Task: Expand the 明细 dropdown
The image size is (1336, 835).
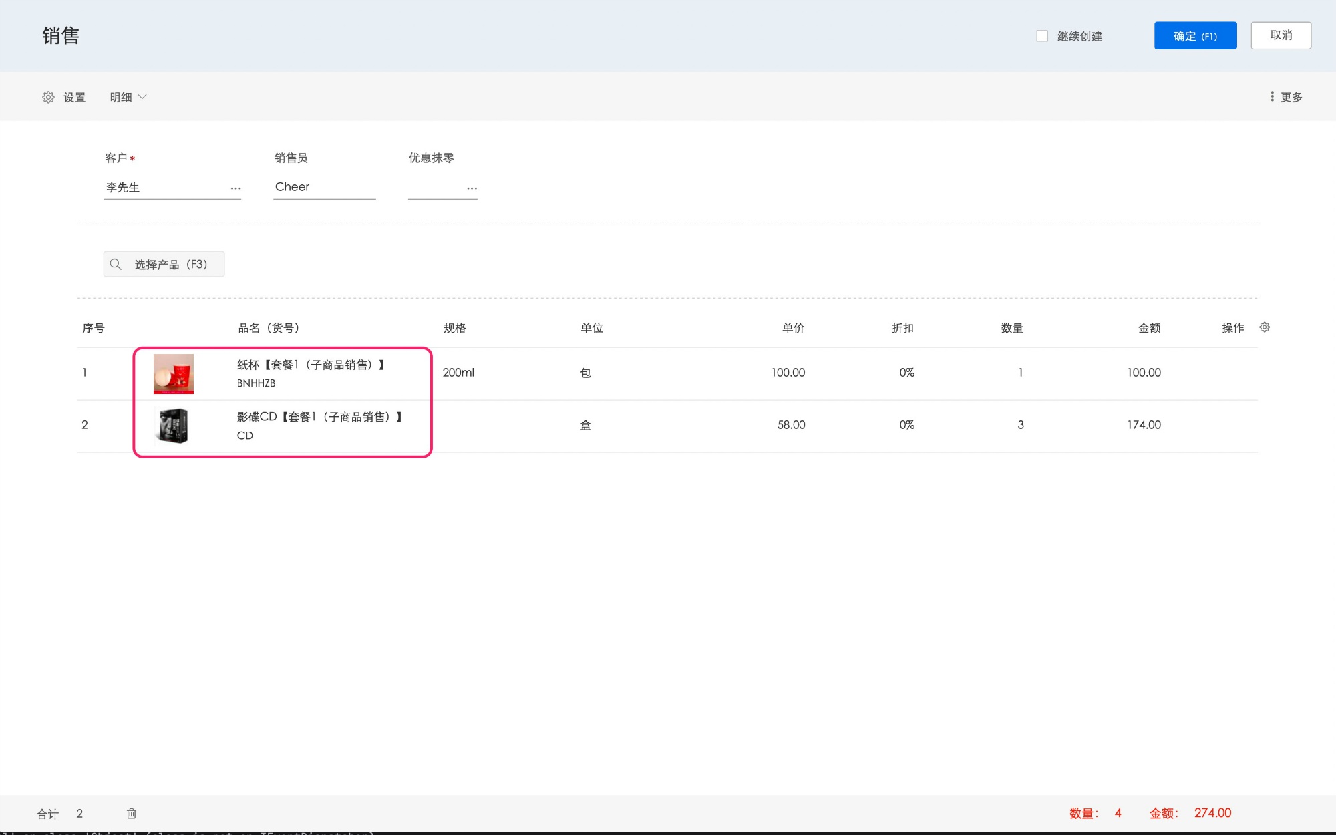Action: pyautogui.click(x=128, y=98)
